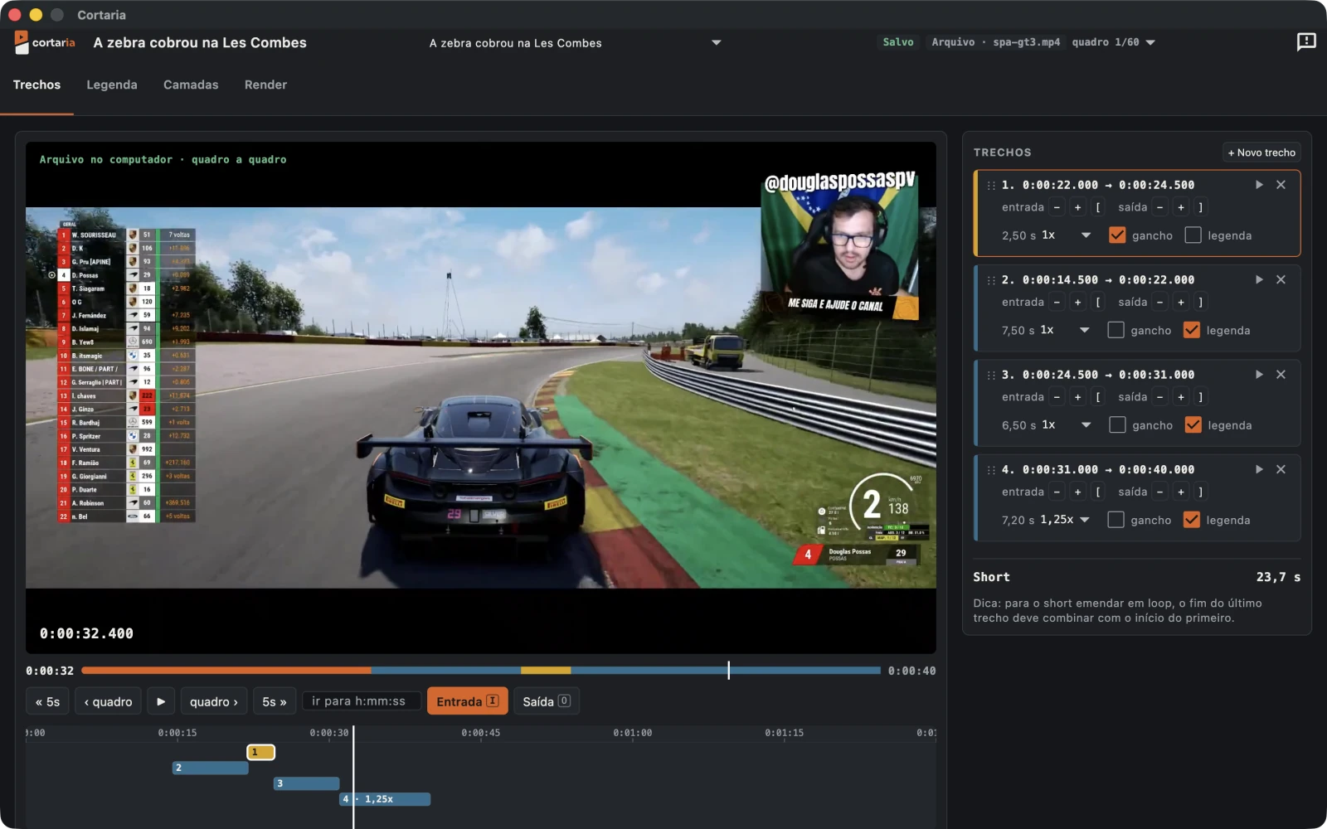Uncheck gancho for trecho 1
The height and width of the screenshot is (829, 1327).
coord(1117,235)
